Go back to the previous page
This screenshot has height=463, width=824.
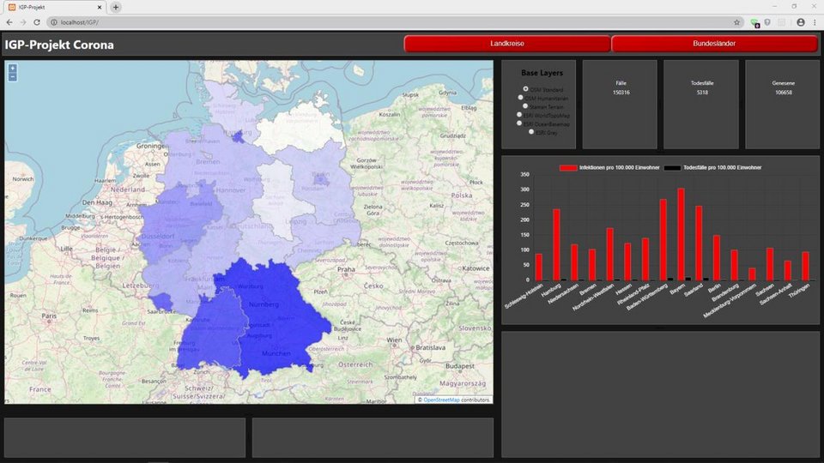(9, 22)
